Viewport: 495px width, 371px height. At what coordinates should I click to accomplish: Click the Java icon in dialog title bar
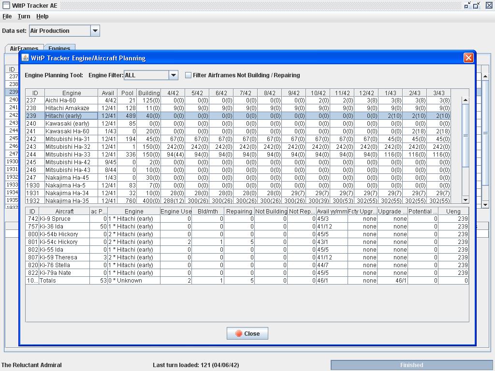(26, 58)
